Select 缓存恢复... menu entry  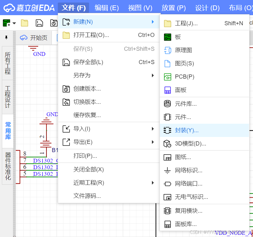(x=109, y=115)
